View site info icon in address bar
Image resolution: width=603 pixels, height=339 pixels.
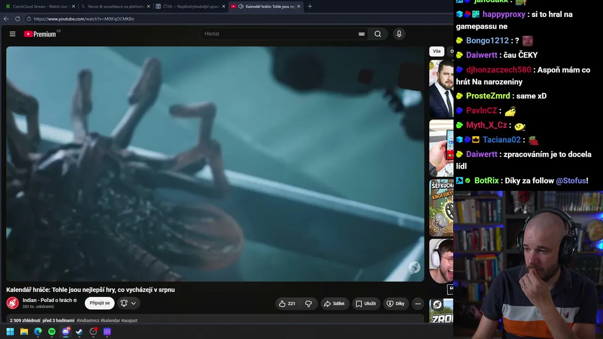click(29, 19)
